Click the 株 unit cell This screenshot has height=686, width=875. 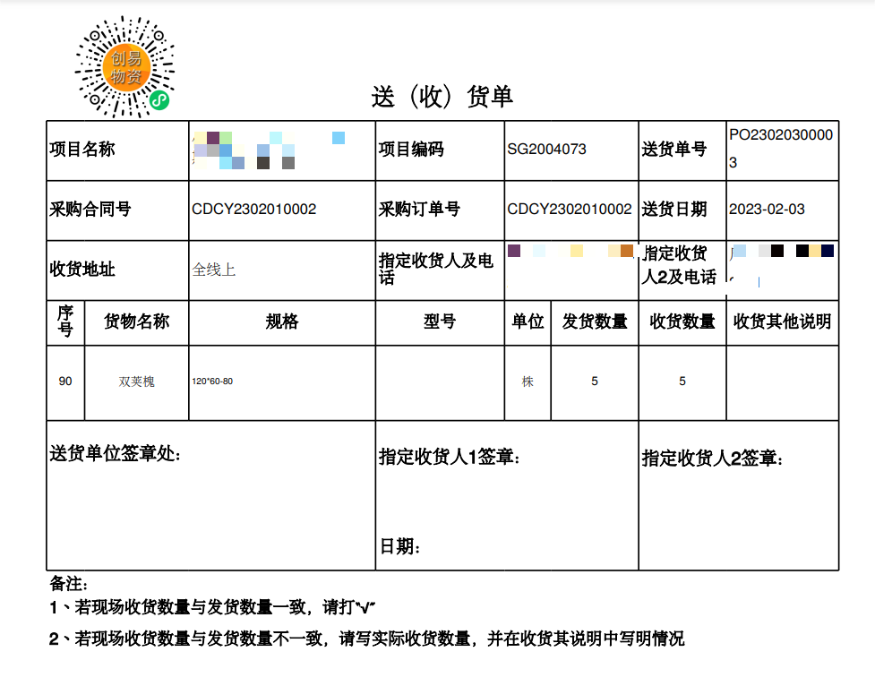click(x=528, y=382)
